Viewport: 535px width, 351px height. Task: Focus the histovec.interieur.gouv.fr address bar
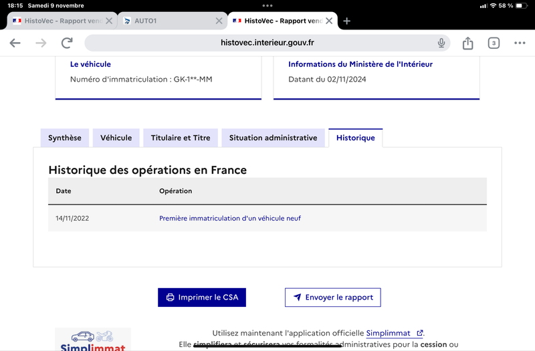(267, 43)
